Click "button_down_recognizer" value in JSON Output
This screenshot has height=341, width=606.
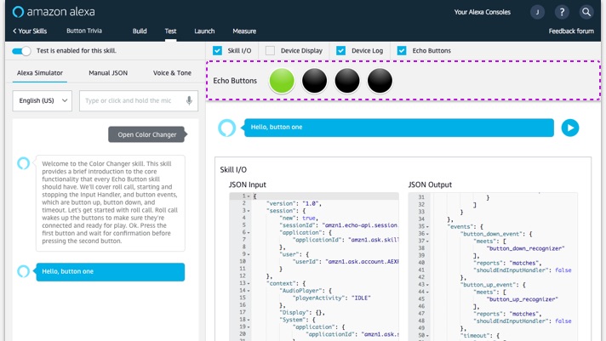[526, 248]
